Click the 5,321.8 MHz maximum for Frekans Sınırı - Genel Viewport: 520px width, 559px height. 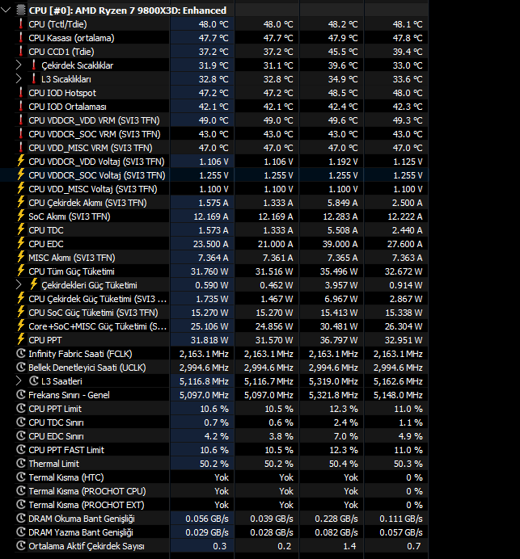[333, 395]
